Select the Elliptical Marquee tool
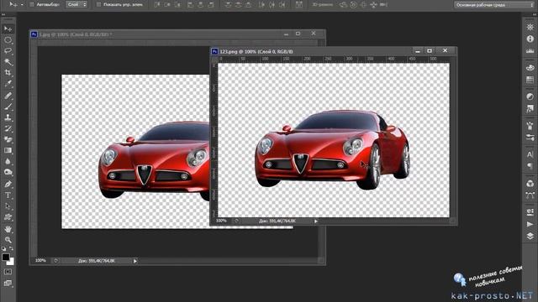The height and width of the screenshot is (302, 538). [8, 40]
